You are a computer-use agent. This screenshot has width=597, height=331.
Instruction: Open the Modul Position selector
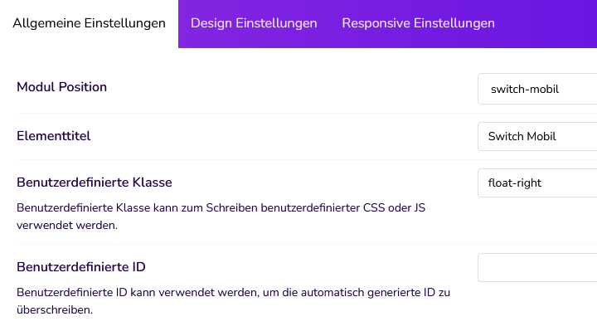(x=537, y=89)
